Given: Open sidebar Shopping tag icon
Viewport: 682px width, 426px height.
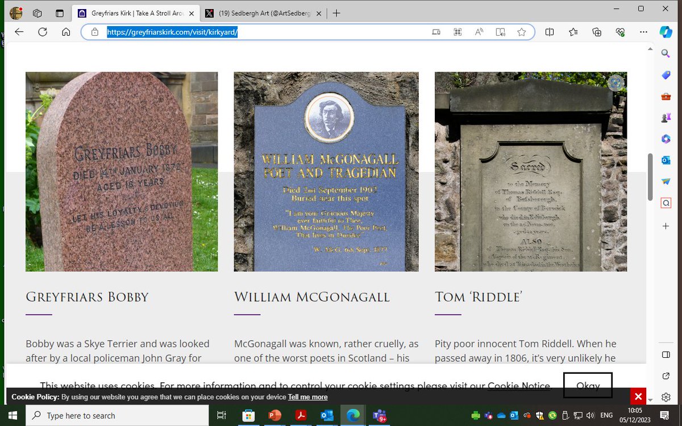Looking at the screenshot, I should click(666, 75).
